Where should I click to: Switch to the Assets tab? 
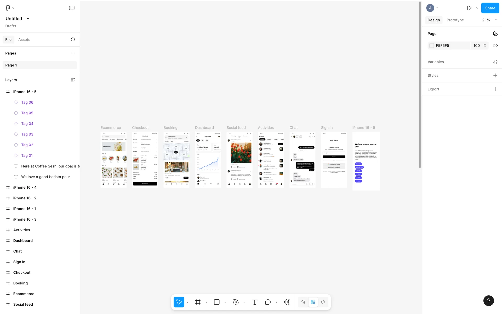[24, 40]
